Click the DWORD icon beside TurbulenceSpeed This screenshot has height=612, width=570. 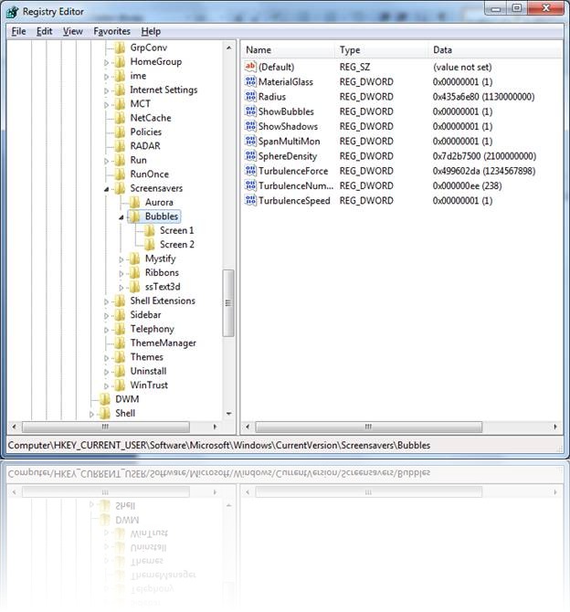[250, 200]
